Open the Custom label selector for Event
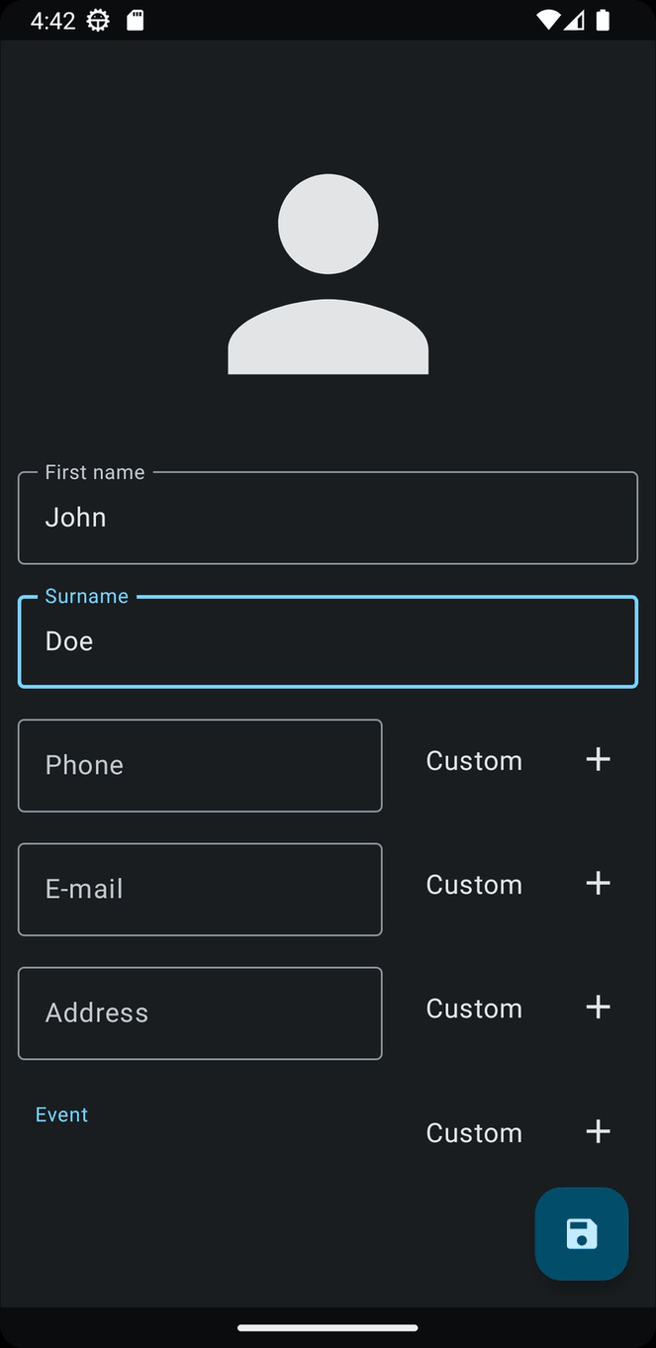This screenshot has width=656, height=1348. coord(474,1132)
